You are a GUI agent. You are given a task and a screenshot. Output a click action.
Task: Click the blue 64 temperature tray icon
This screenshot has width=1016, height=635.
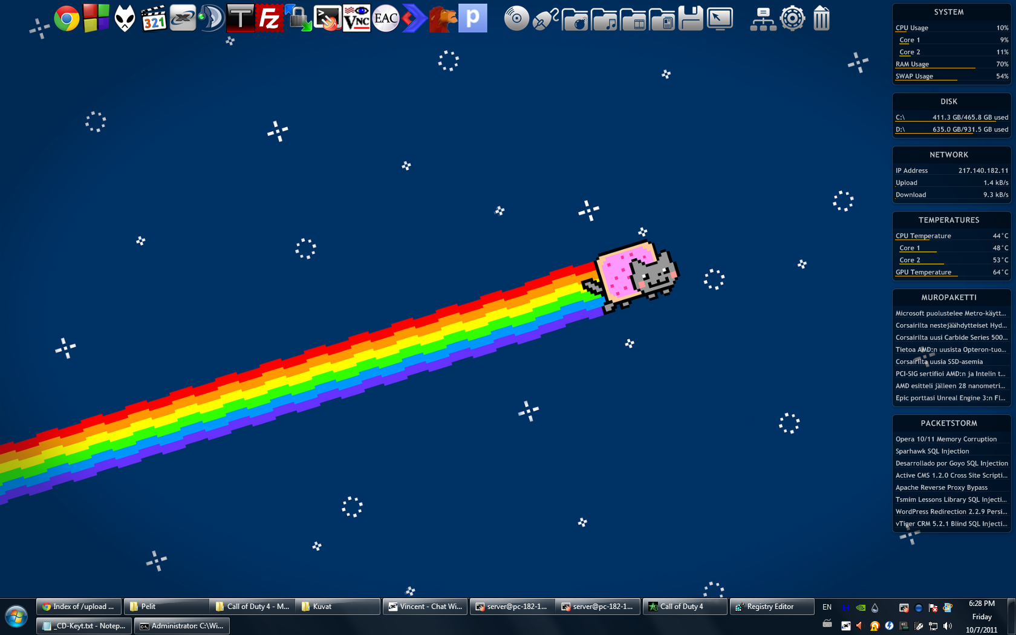click(x=845, y=608)
